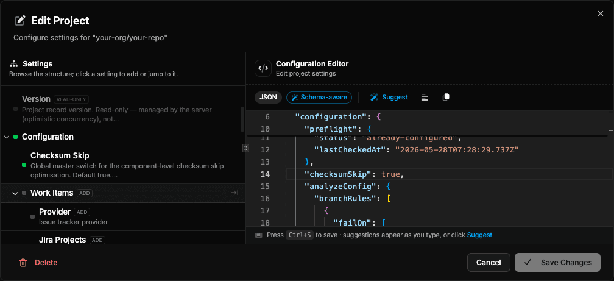614x281 pixels.
Task: Collapse the Work Items chevron
Action: pos(15,193)
